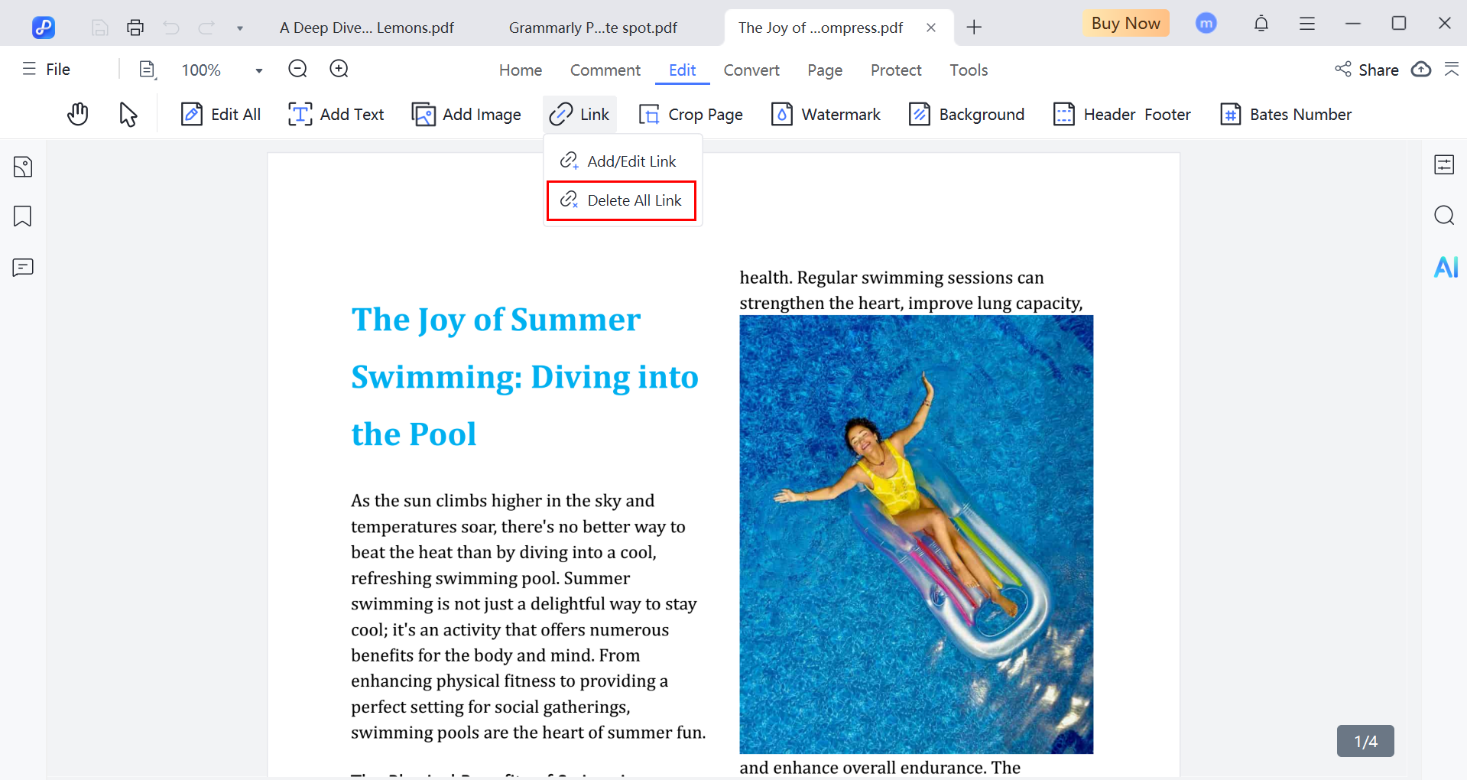Click the zoom in magnifier icon
The image size is (1467, 780).
tap(339, 70)
